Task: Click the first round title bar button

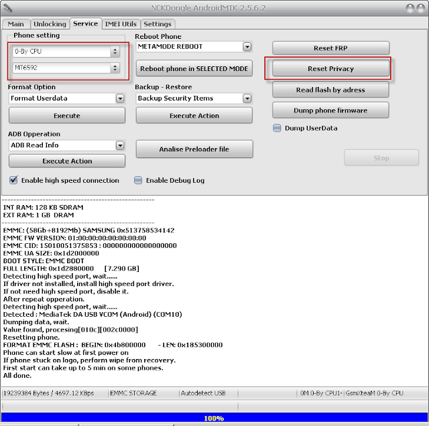Action: click(410, 8)
